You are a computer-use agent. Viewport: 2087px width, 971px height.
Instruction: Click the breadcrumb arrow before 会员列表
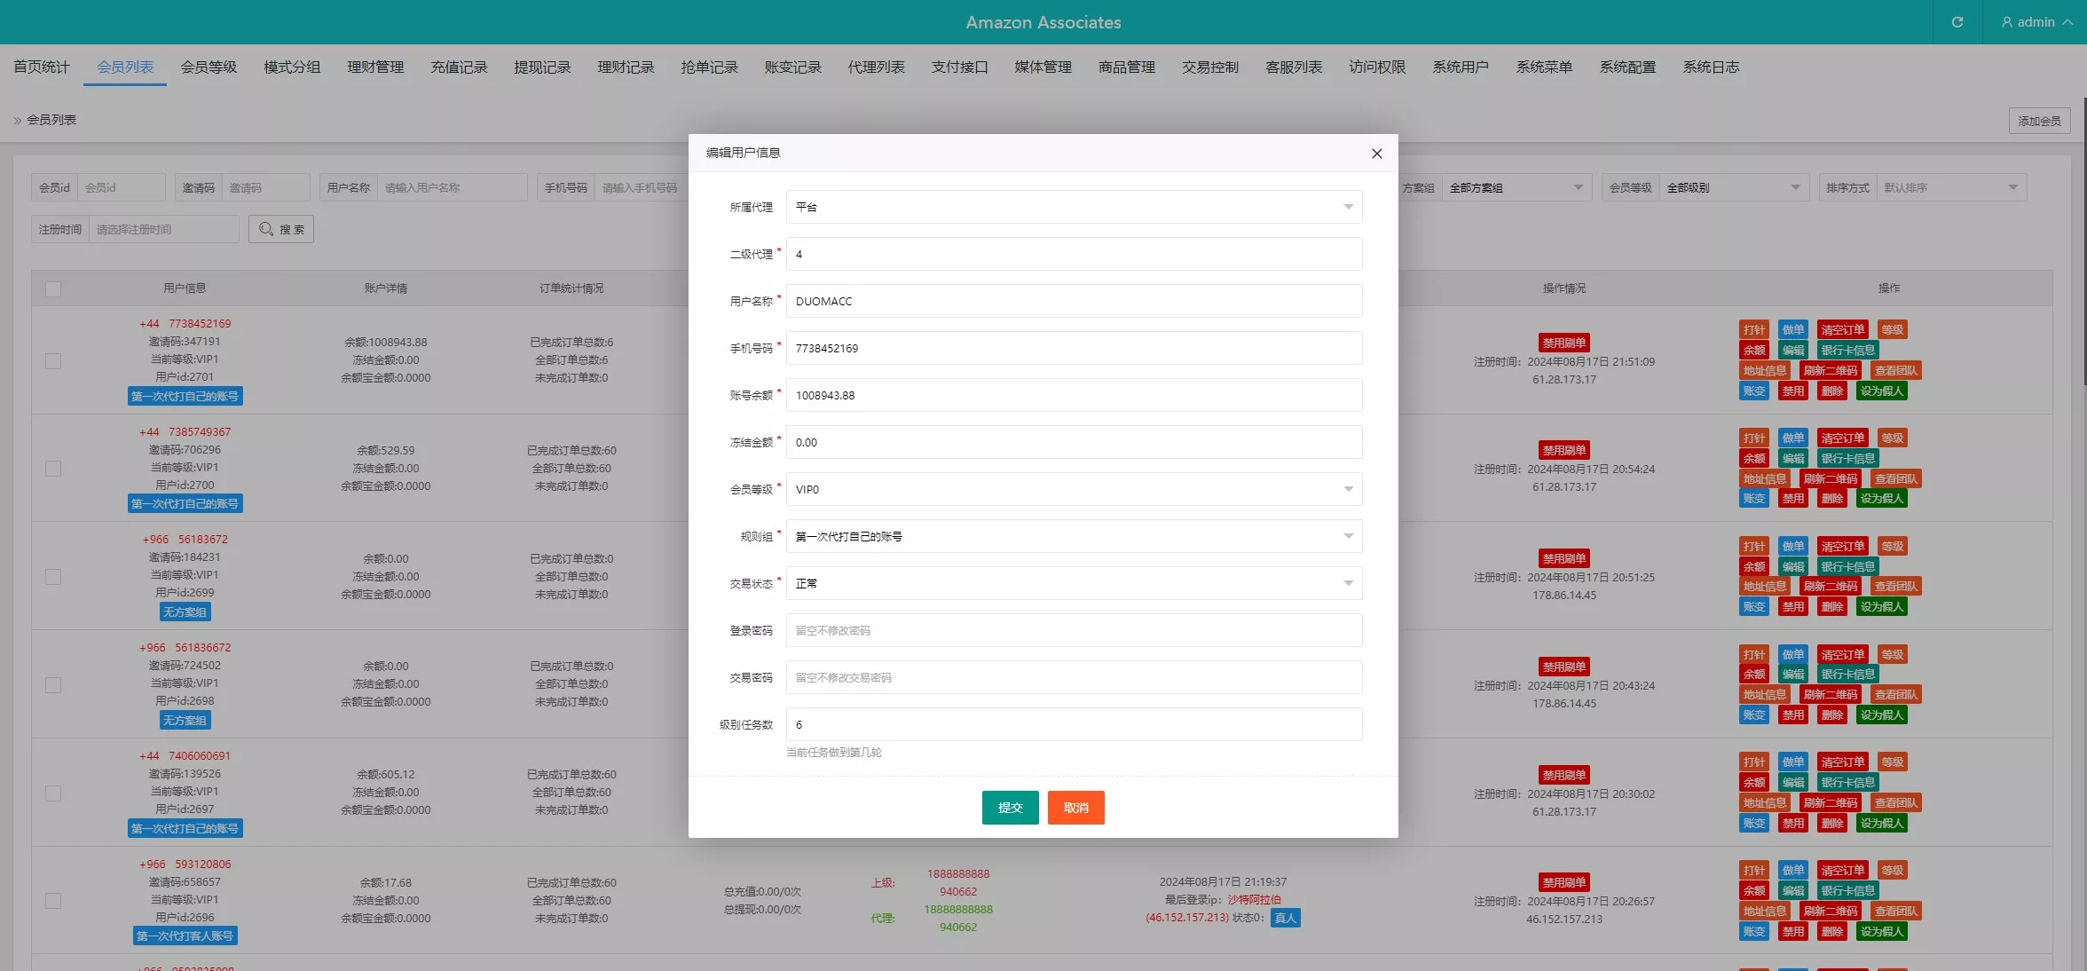(17, 121)
